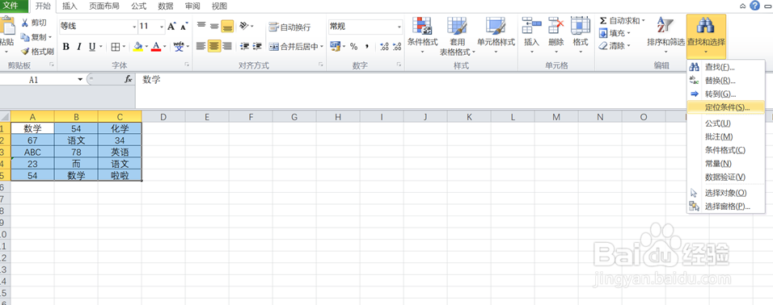
Task: Click the Delete cells (删除) icon
Action: point(556,26)
